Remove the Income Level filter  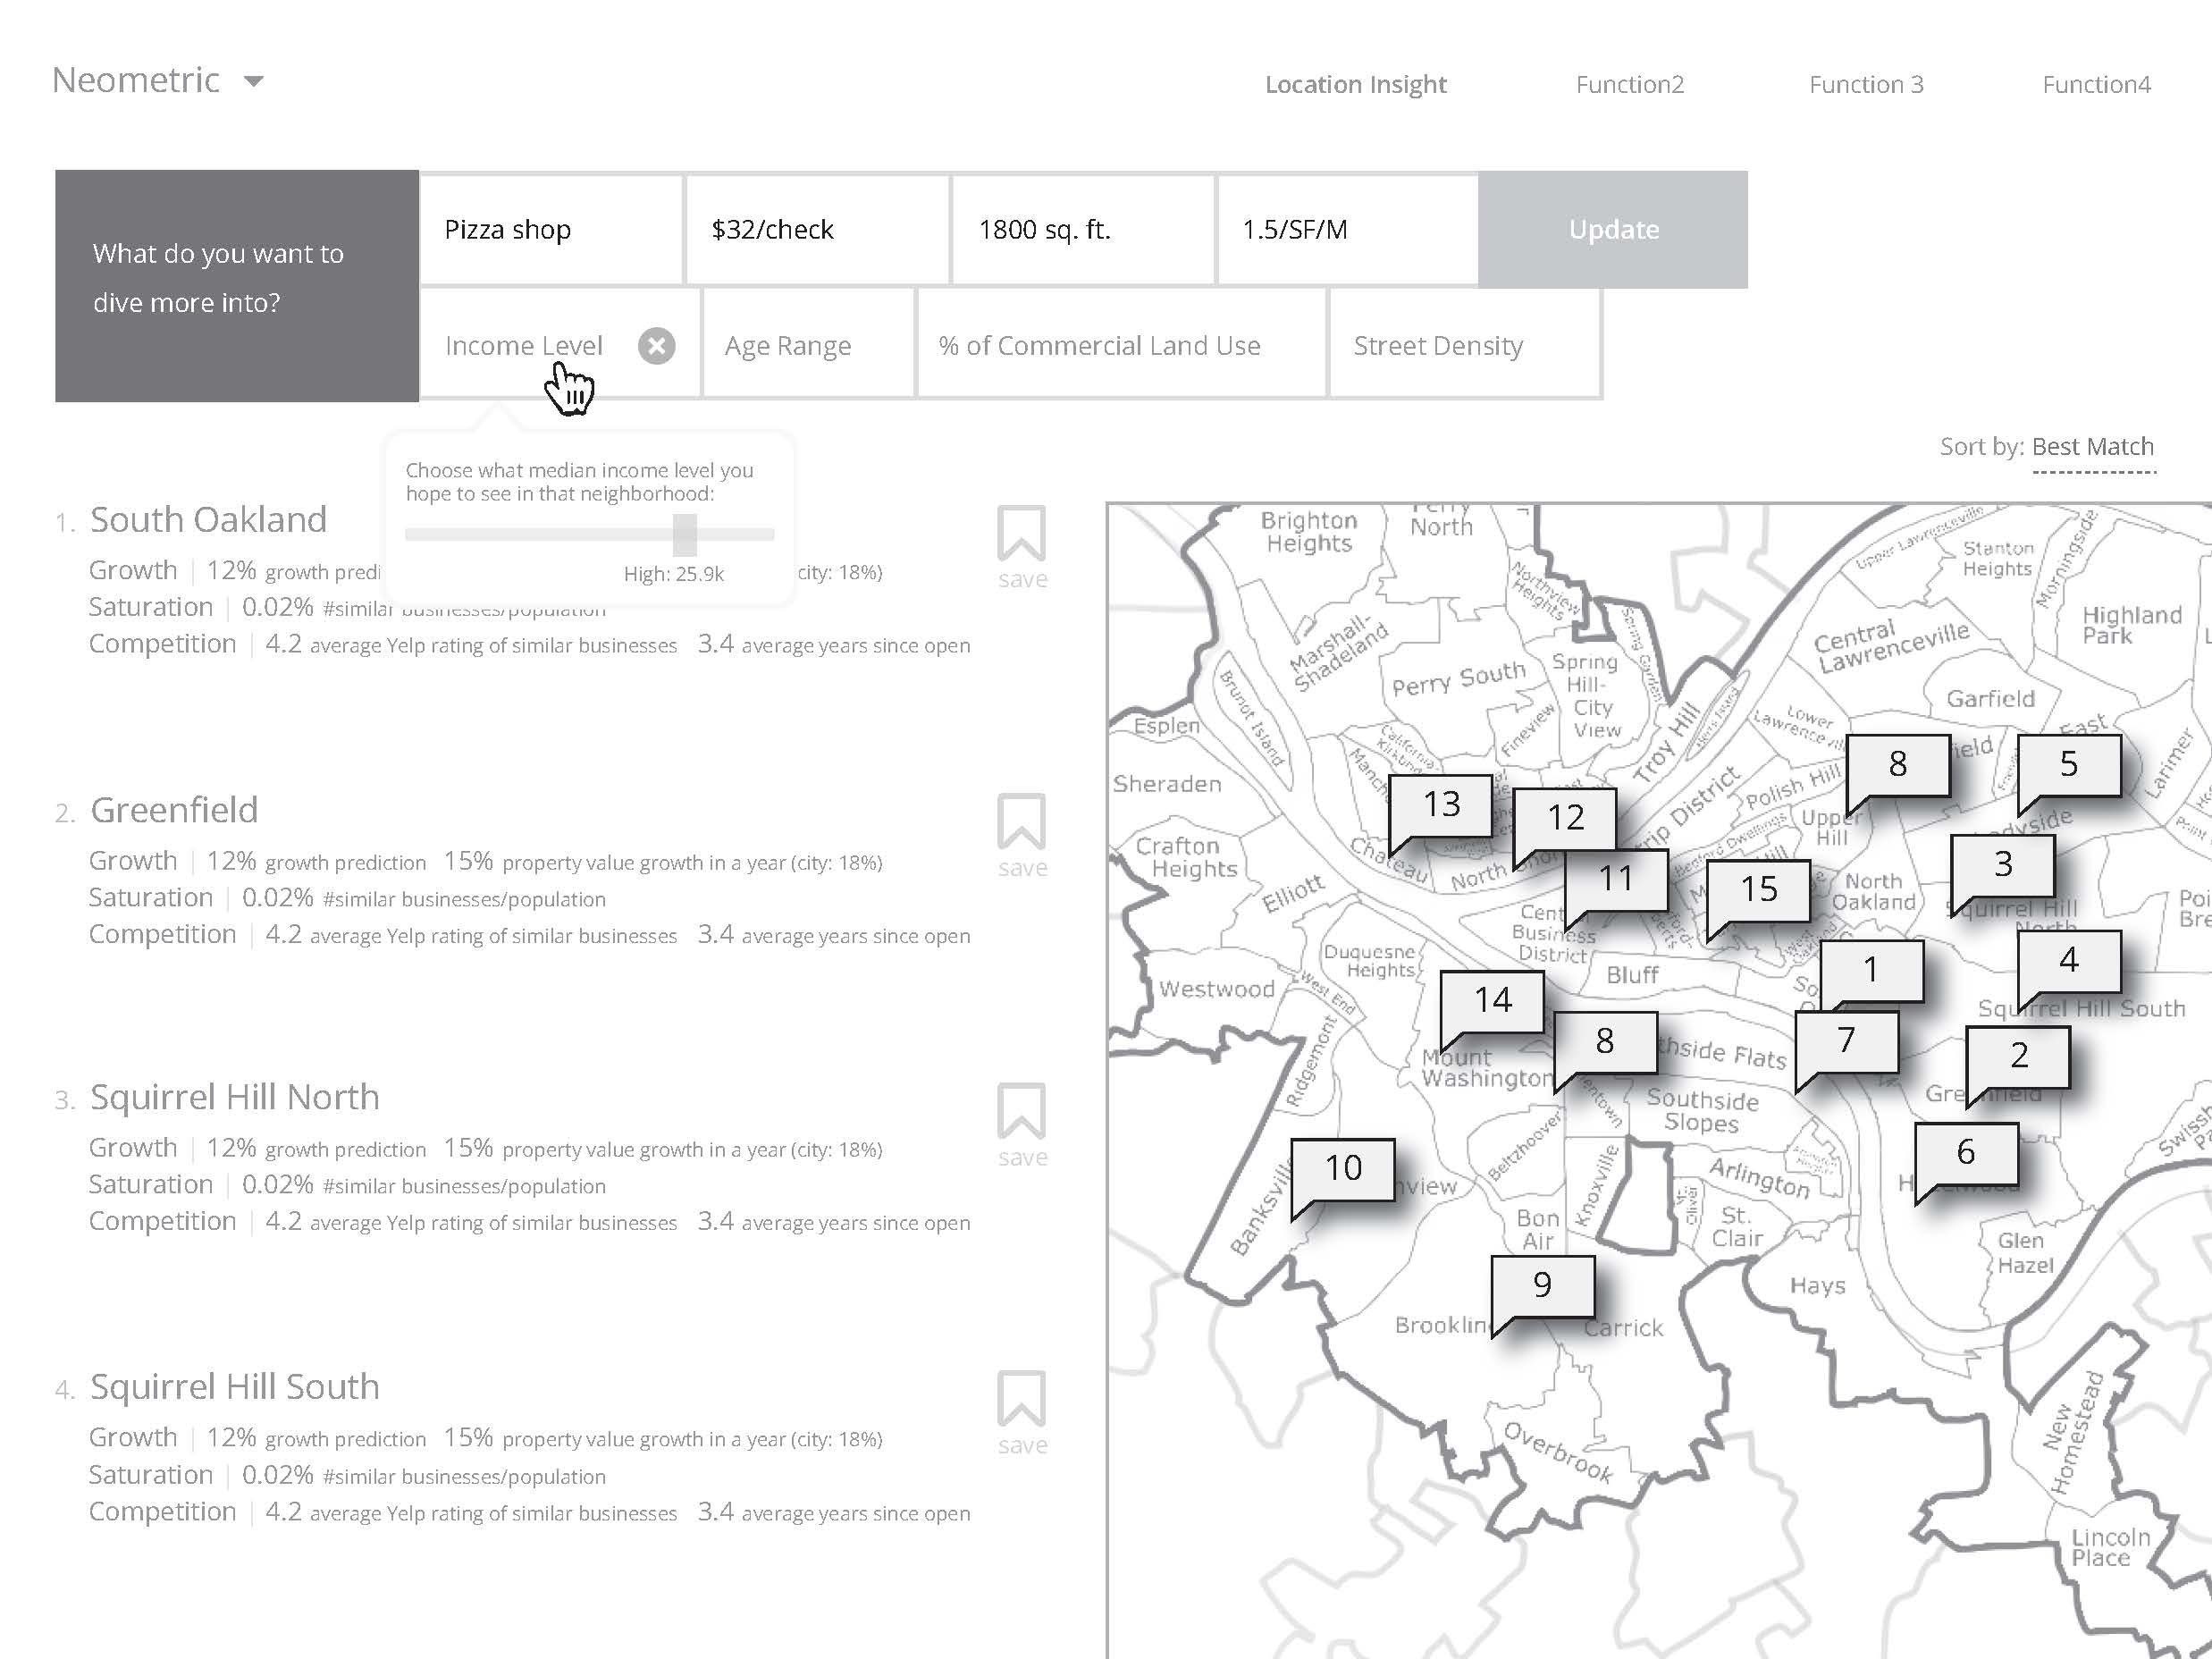pyautogui.click(x=656, y=346)
